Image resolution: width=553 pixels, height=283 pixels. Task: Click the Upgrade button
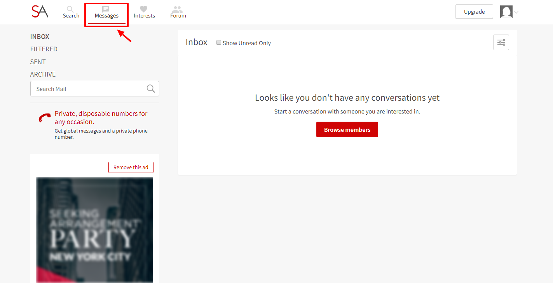point(474,12)
